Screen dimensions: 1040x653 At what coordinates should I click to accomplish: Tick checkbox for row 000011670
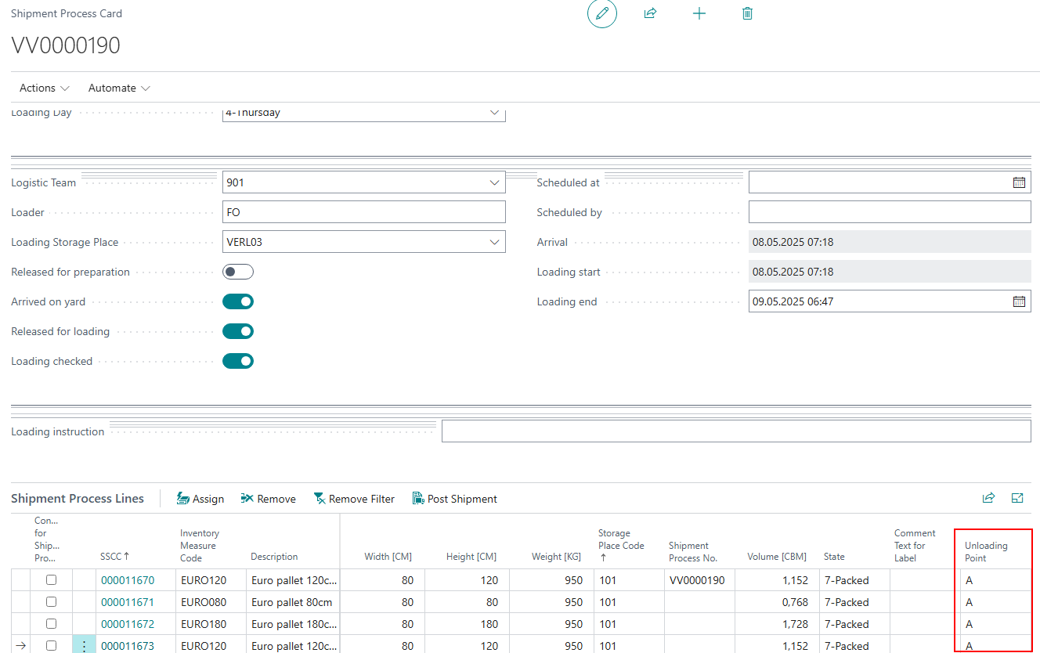(x=51, y=580)
